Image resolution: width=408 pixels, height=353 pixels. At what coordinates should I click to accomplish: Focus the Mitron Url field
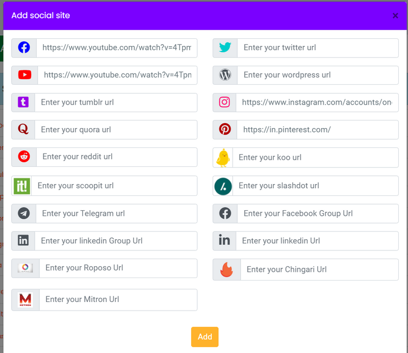(x=118, y=300)
